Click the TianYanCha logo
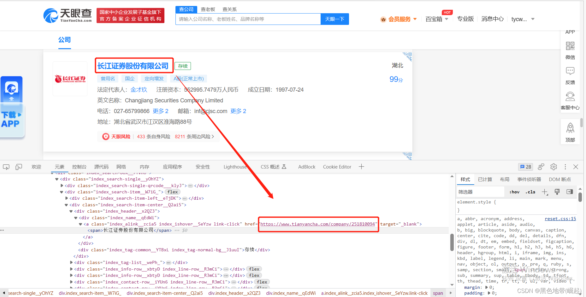 coord(68,15)
